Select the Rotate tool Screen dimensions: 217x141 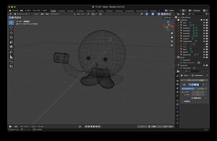(11, 37)
